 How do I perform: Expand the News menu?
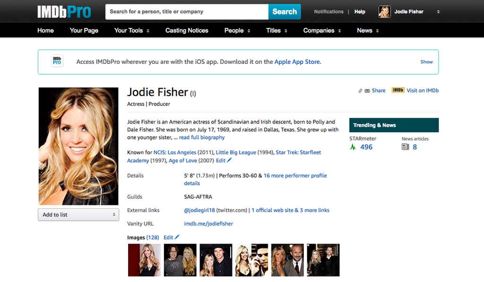[368, 31]
